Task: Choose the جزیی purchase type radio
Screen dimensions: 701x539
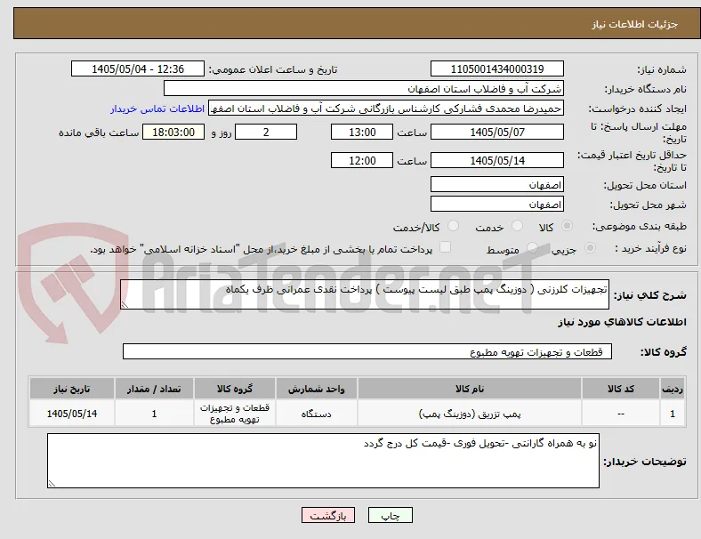Action: (590, 247)
